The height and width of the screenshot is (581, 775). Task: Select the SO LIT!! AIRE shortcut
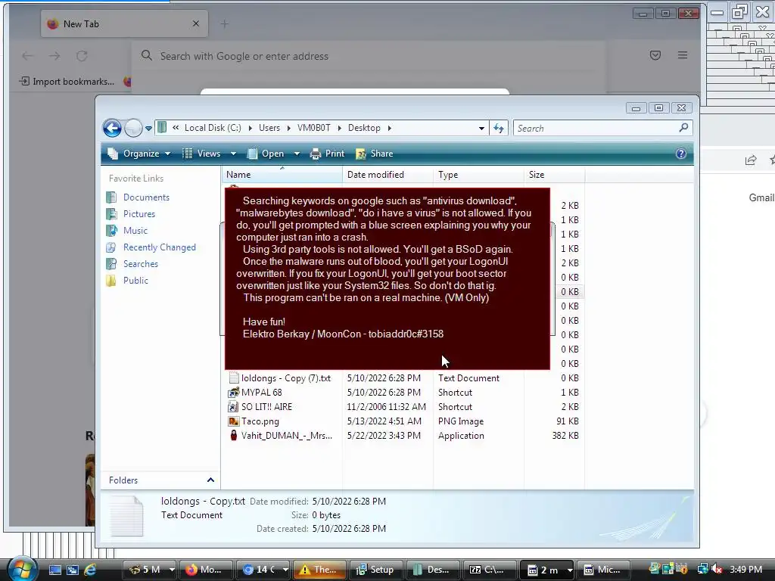(267, 407)
